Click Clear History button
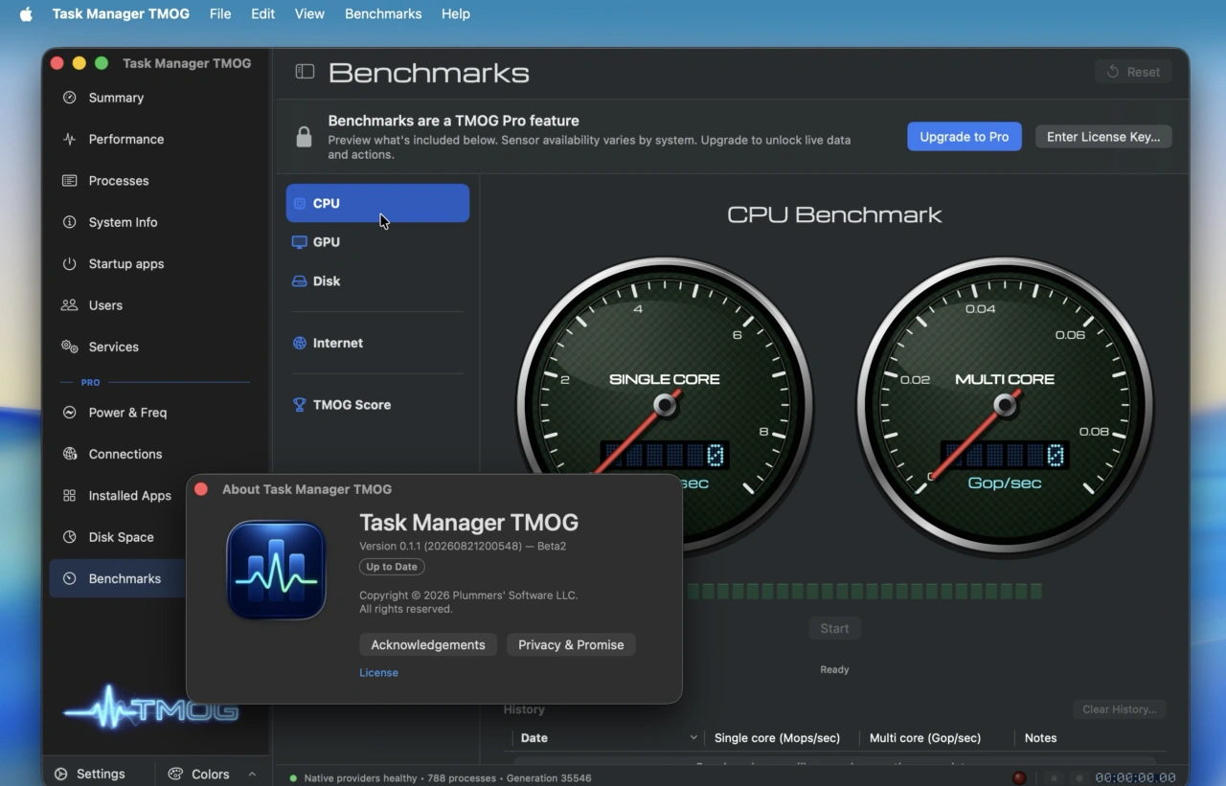1226x786 pixels. click(x=1119, y=709)
